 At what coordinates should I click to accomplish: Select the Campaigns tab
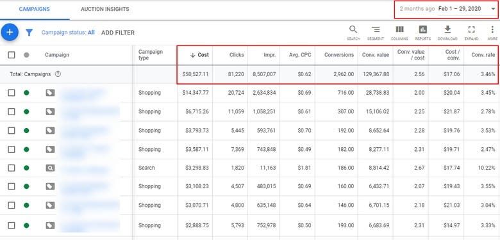click(35, 9)
